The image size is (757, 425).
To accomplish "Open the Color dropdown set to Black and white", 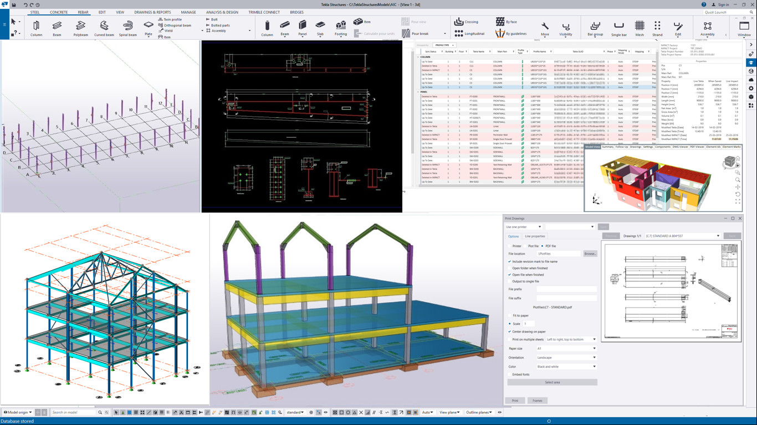I will (566, 366).
